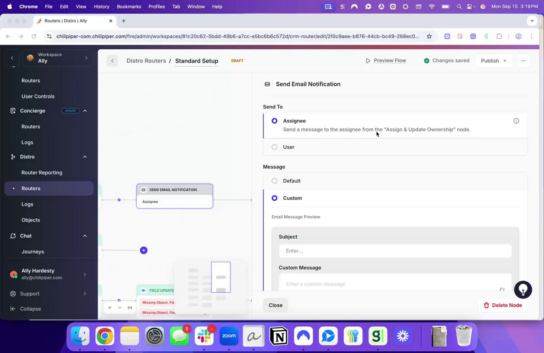This screenshot has height=353, width=544.
Task: Click the envelope icon beside Send Email Notification heading
Action: [x=267, y=84]
